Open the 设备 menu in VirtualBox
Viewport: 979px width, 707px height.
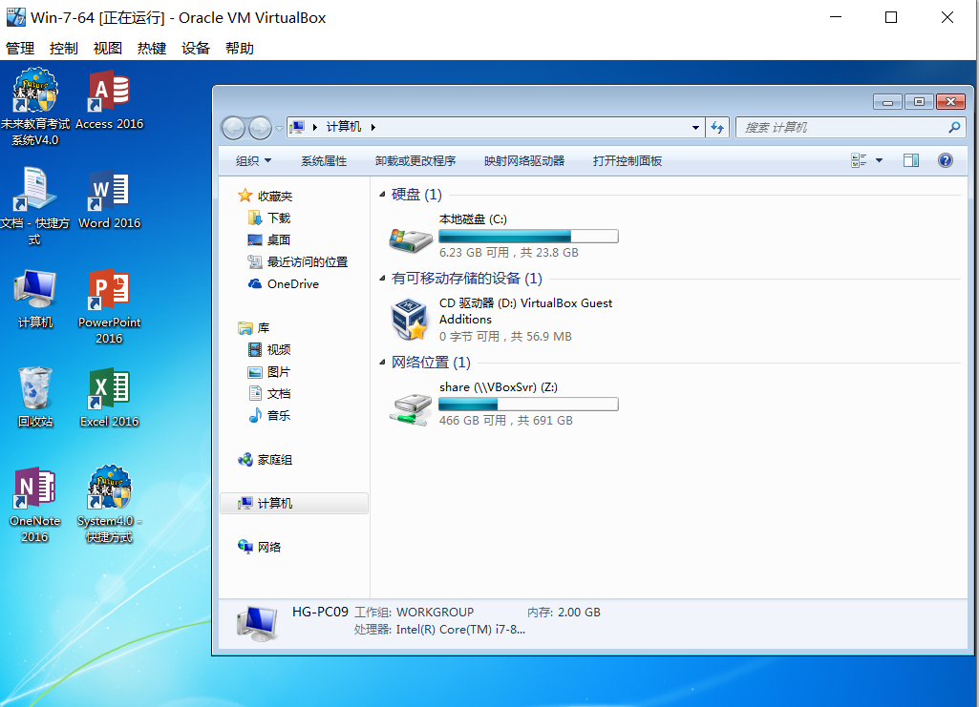(x=195, y=48)
